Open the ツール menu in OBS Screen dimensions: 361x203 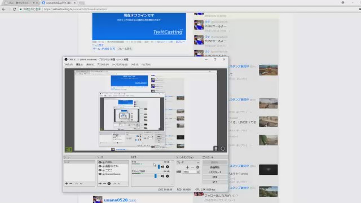click(134, 65)
